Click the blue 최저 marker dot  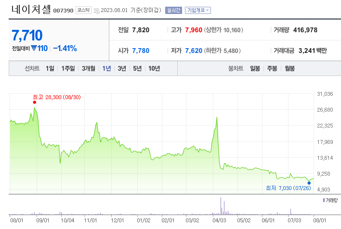309,183
